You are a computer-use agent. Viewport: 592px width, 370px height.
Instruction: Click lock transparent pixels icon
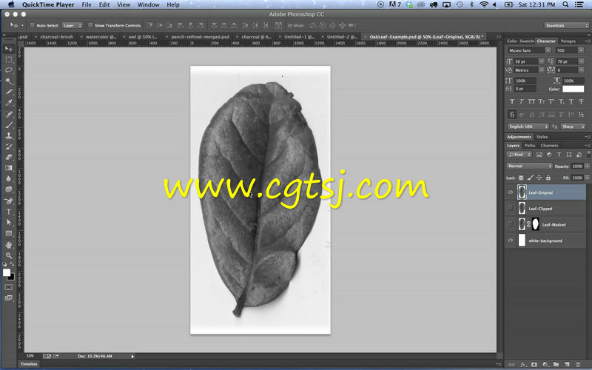point(521,178)
